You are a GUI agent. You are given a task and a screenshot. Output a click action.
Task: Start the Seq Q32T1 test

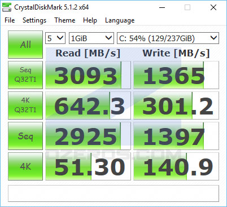(x=25, y=75)
